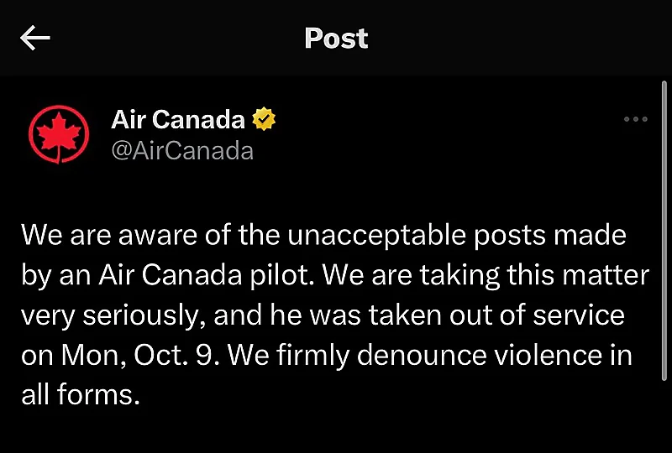Click the gold verified checkmark badge
Viewport: 672px width, 453px height.
pyautogui.click(x=264, y=119)
